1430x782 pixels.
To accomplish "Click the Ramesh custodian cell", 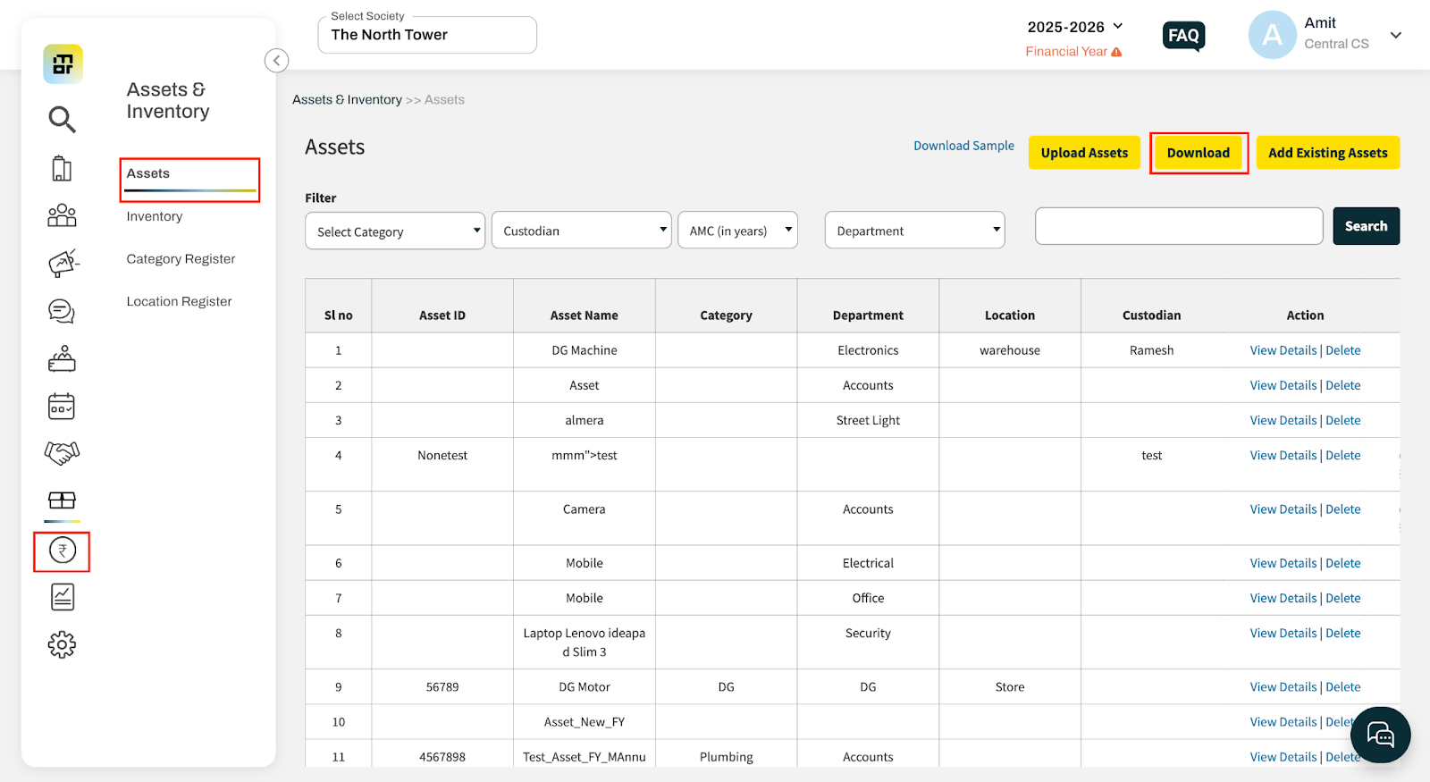I will [x=1151, y=350].
